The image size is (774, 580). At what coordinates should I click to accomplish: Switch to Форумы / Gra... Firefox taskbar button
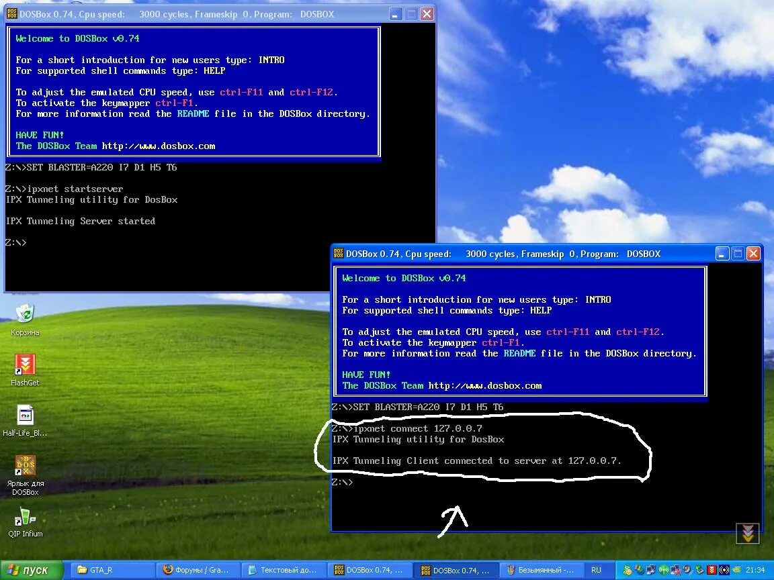[x=198, y=570]
